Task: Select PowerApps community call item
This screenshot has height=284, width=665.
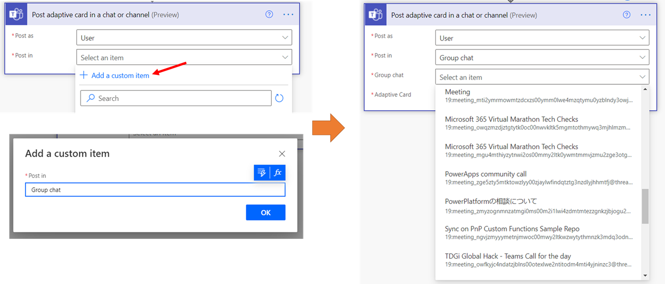Action: point(538,178)
